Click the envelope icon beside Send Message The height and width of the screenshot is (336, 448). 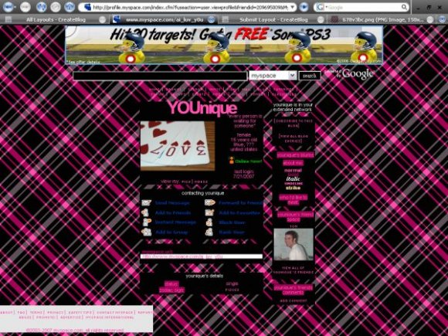146,203
